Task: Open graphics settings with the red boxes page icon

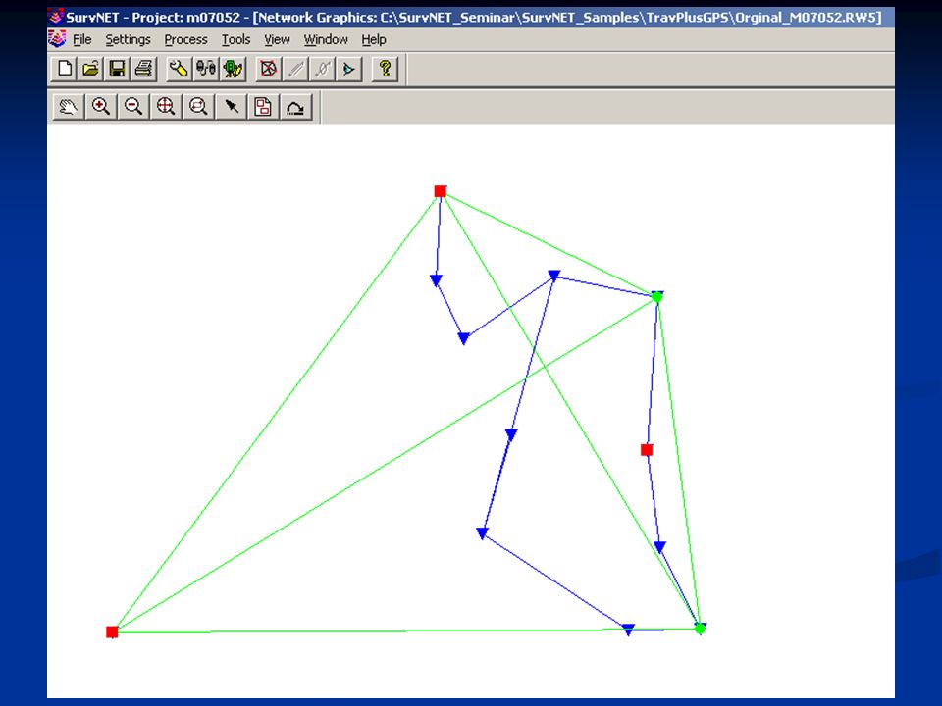Action: [x=263, y=107]
